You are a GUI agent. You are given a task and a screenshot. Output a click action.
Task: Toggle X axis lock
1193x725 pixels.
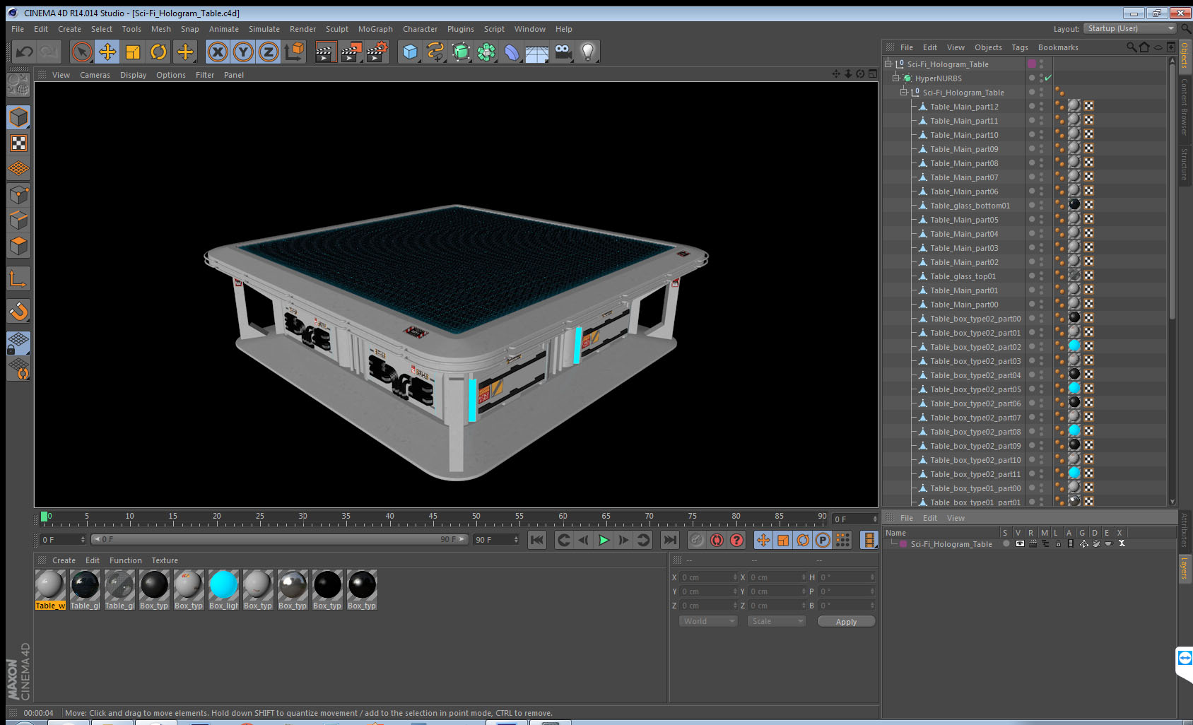click(x=218, y=52)
